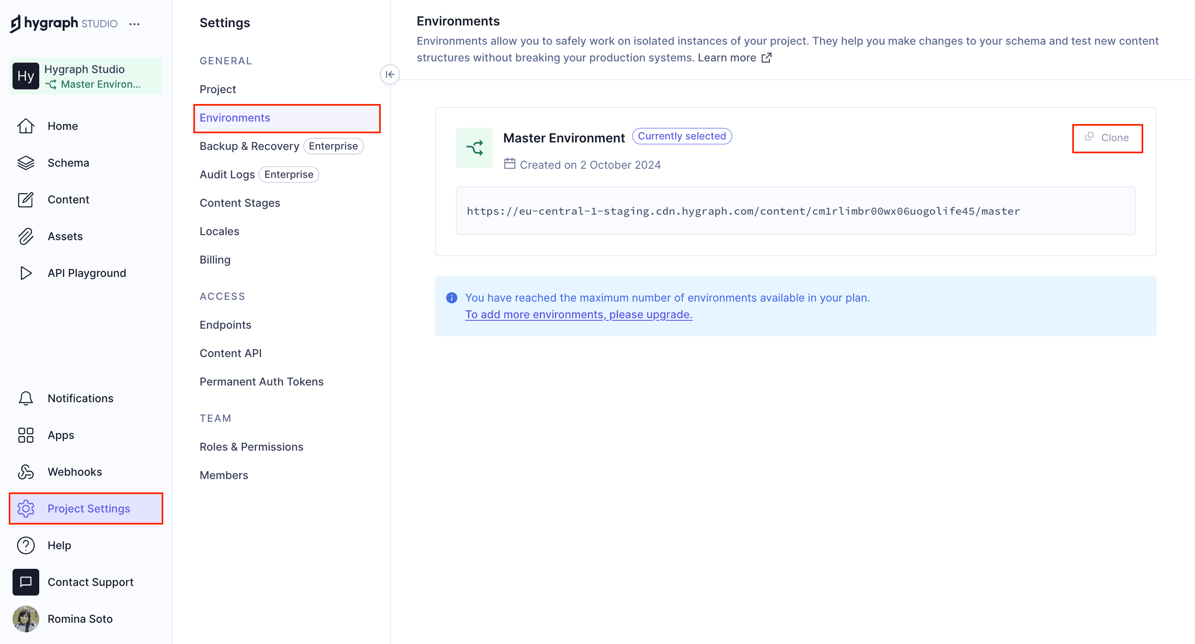Open Roles & Permissions settings
The width and height of the screenshot is (1195, 644).
(251, 446)
